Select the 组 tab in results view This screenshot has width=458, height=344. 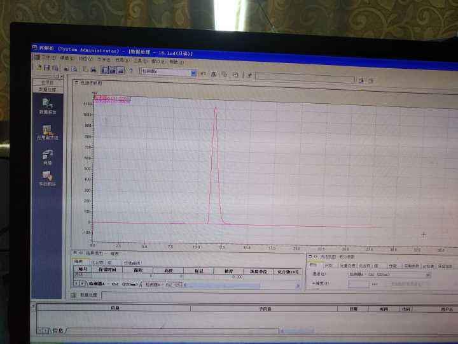click(110, 262)
